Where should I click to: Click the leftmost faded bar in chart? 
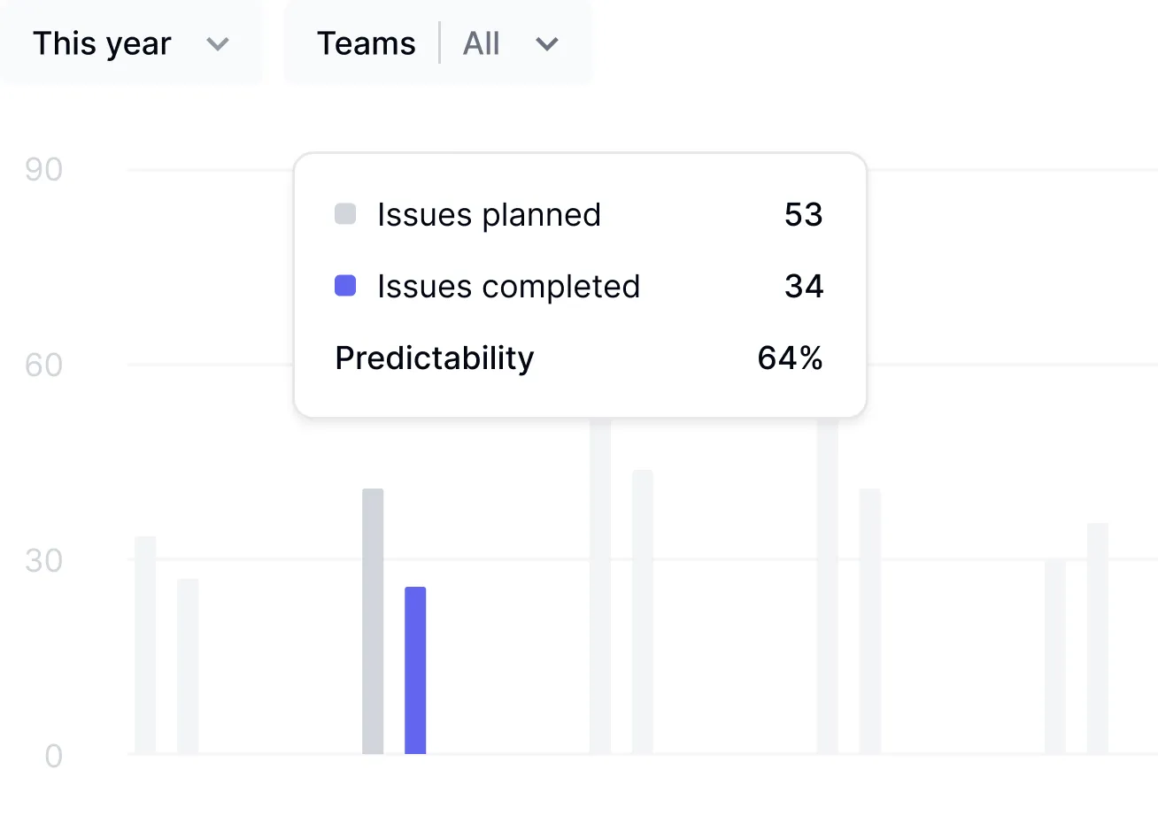(x=145, y=645)
